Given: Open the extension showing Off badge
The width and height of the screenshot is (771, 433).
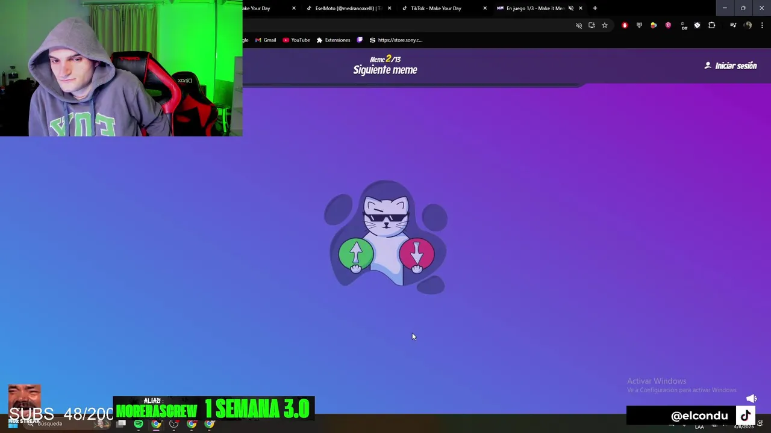Looking at the screenshot, I should (683, 26).
